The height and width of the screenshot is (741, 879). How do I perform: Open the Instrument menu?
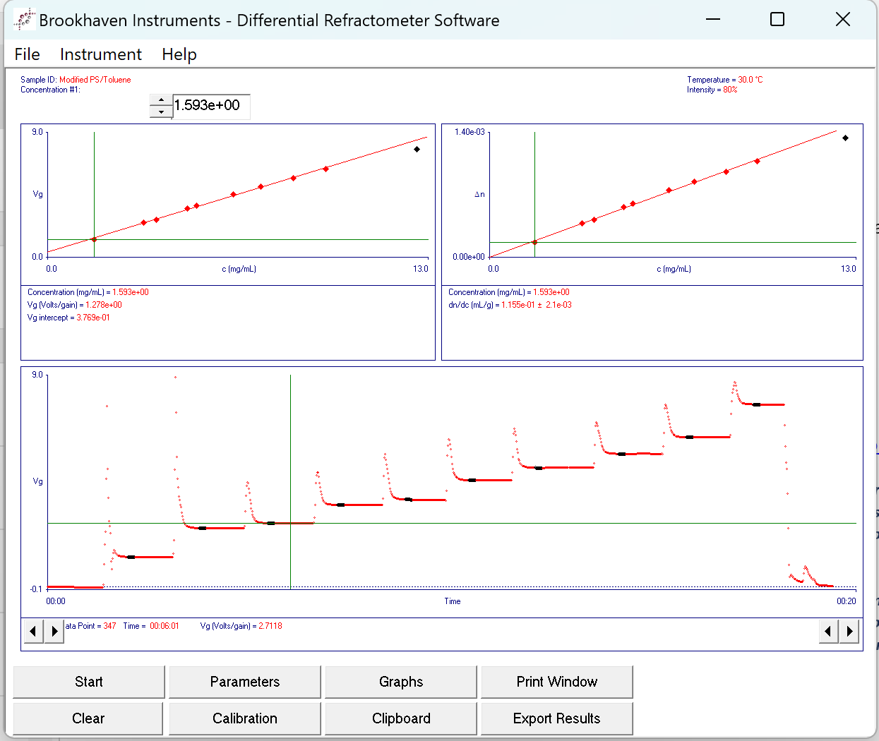click(100, 54)
